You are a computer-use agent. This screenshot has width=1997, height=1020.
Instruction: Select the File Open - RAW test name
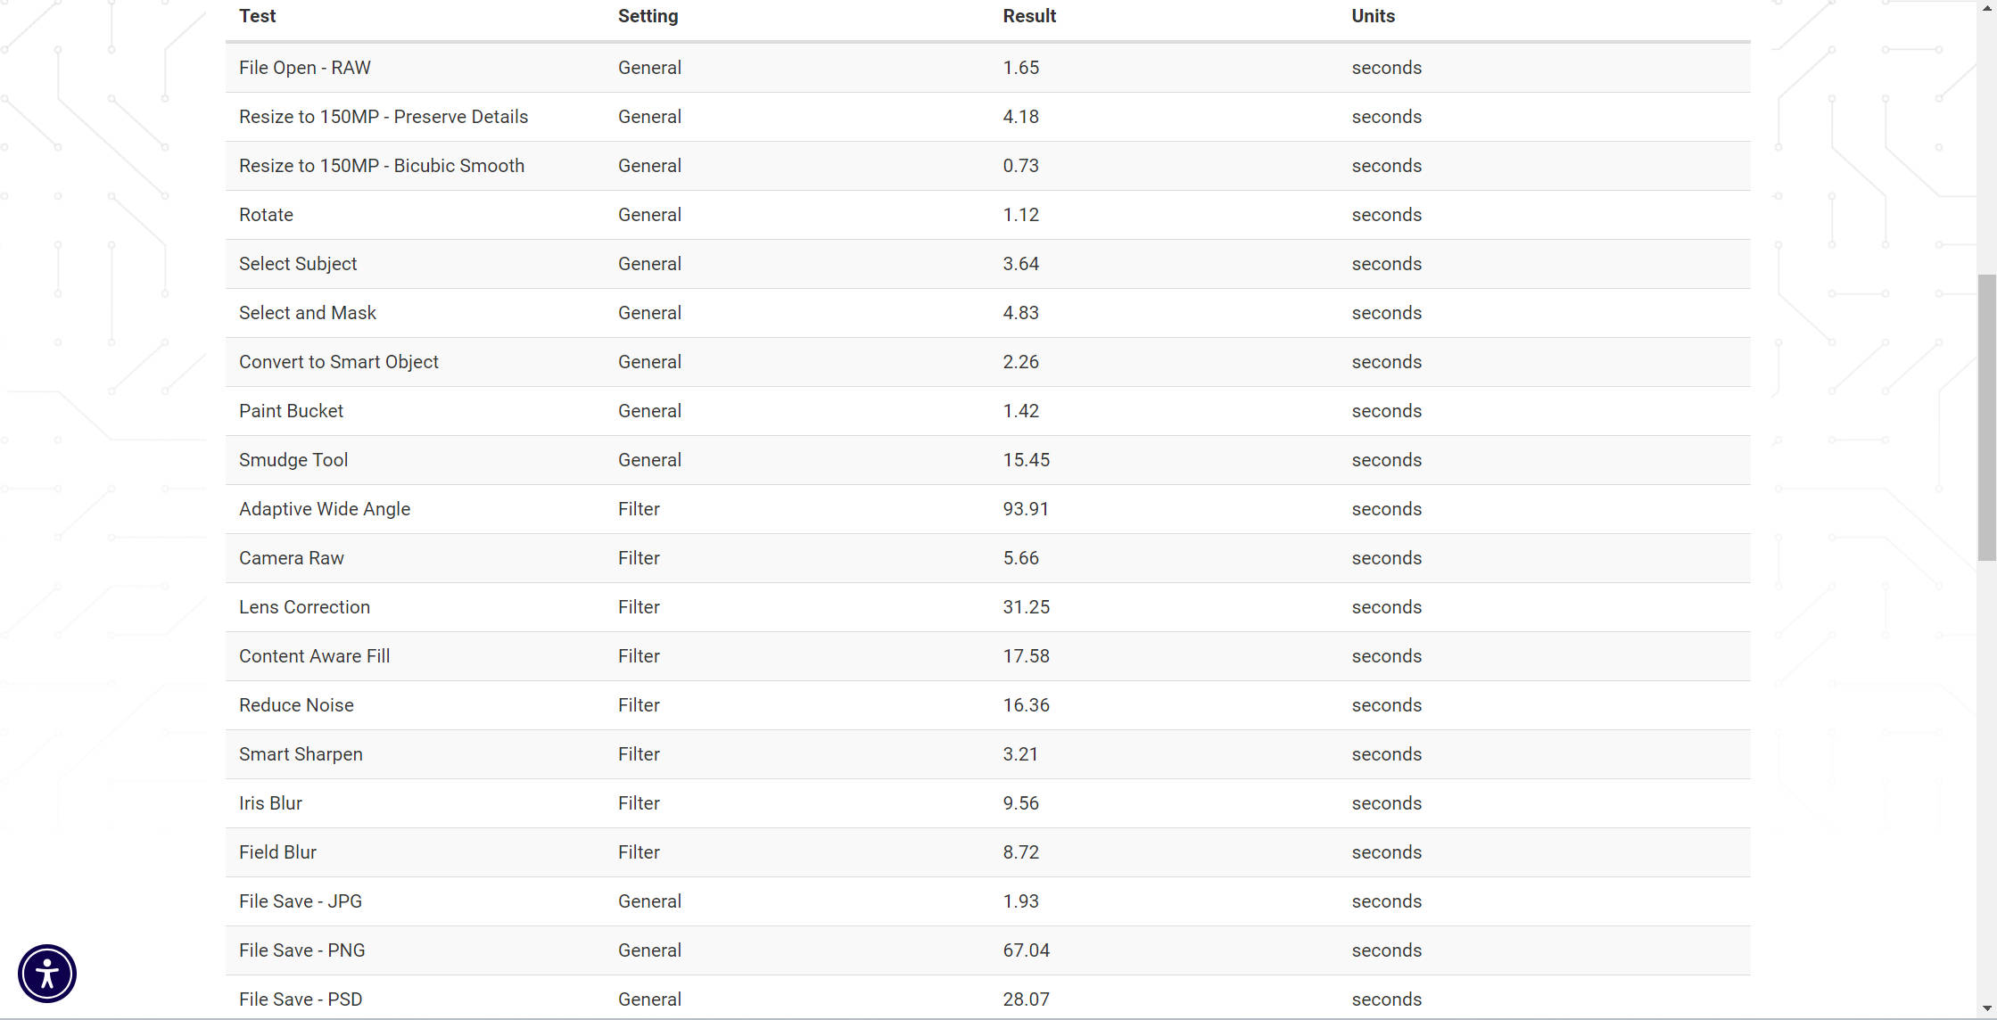click(x=304, y=68)
